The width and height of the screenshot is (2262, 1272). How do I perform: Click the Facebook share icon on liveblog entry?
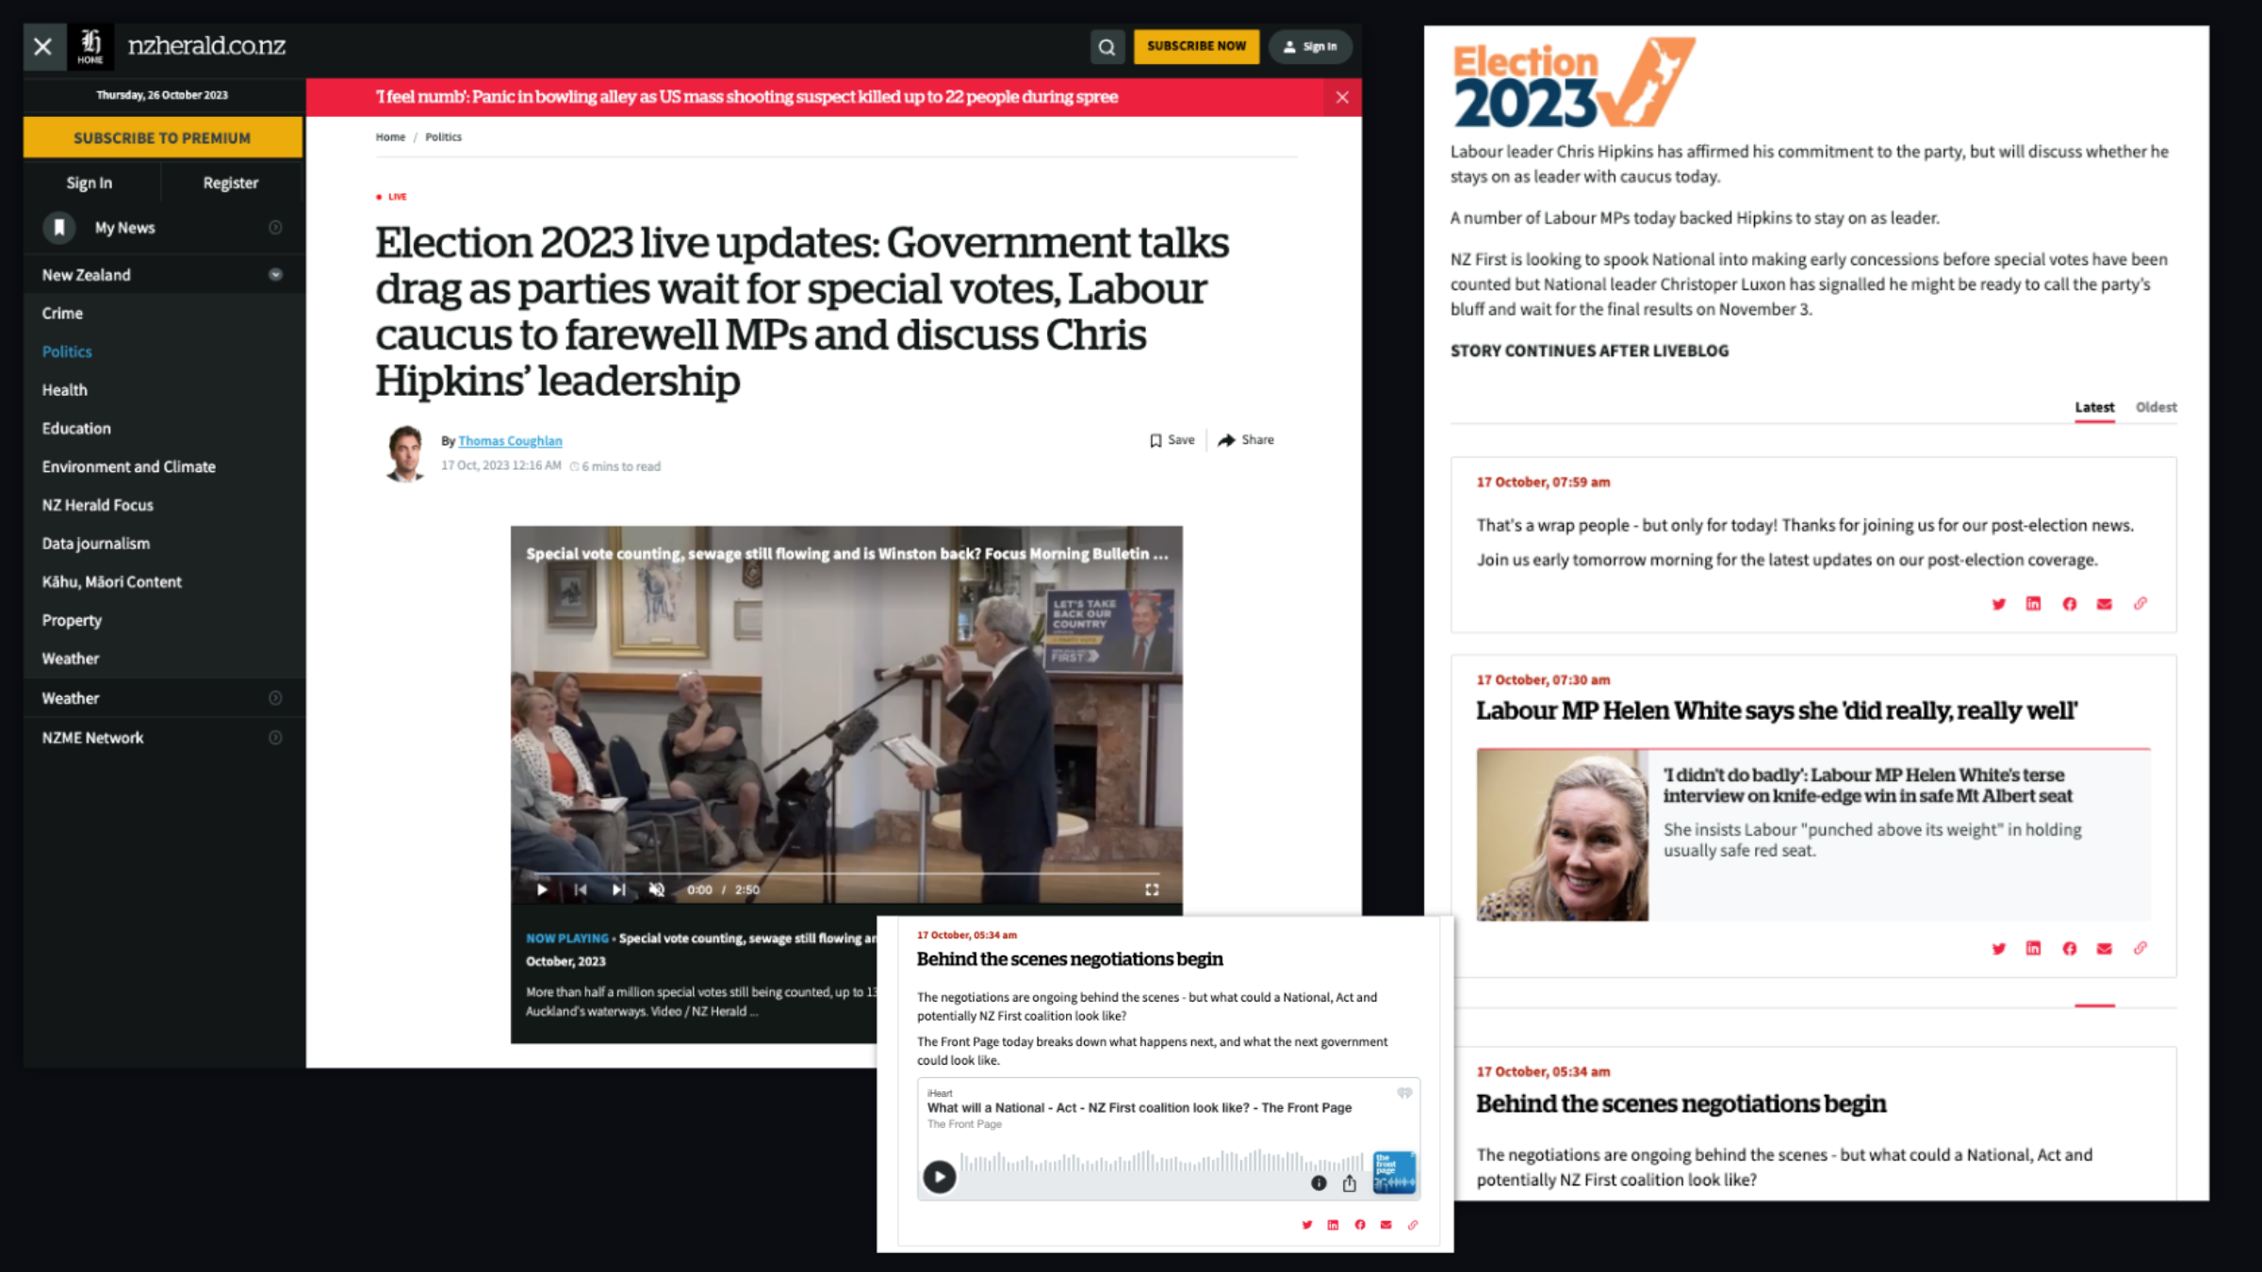[2068, 603]
